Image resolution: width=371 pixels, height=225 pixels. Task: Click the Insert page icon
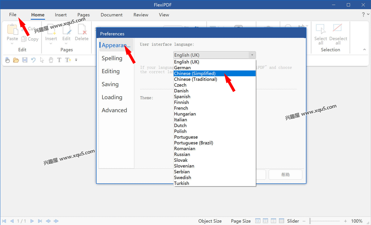(x=51, y=29)
